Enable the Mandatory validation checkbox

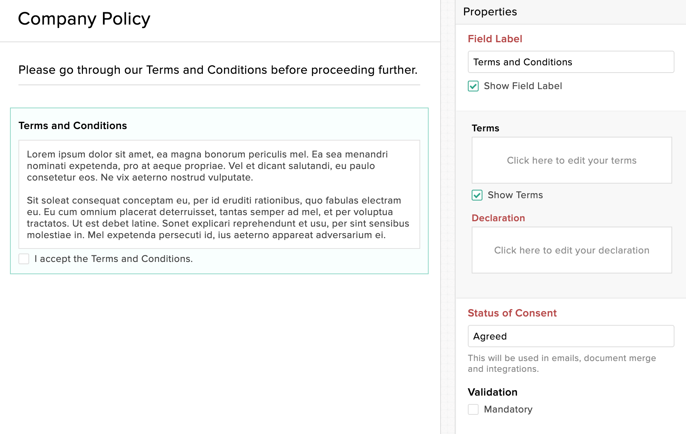tap(473, 409)
